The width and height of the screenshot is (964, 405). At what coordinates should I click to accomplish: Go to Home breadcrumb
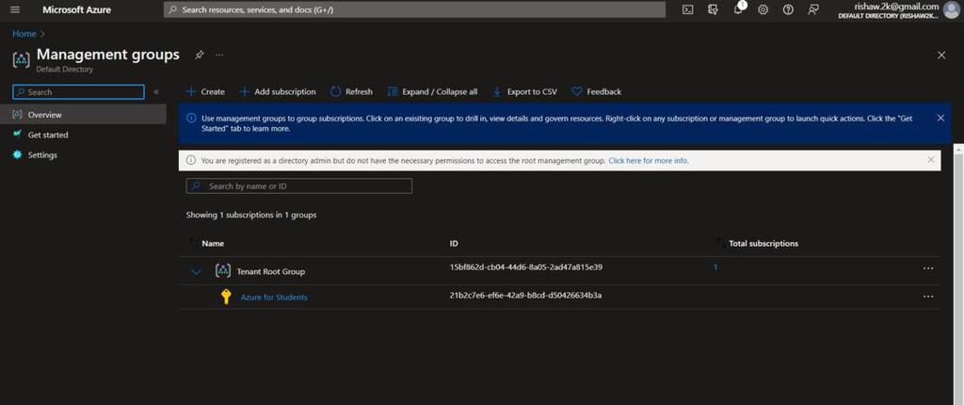[24, 34]
